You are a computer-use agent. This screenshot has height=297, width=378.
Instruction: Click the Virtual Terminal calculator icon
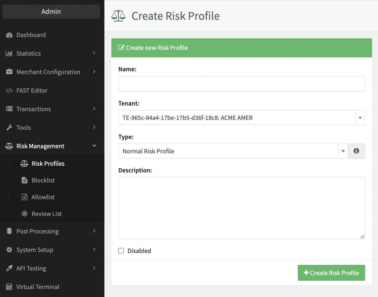pos(9,287)
